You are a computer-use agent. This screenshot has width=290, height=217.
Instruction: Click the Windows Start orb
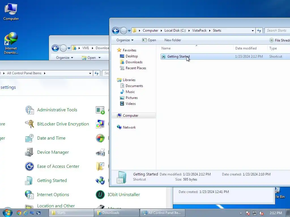(7, 212)
